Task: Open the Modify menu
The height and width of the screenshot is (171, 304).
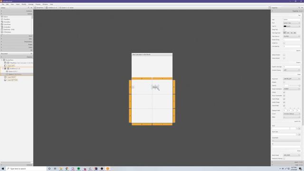Action: coord(24,4)
